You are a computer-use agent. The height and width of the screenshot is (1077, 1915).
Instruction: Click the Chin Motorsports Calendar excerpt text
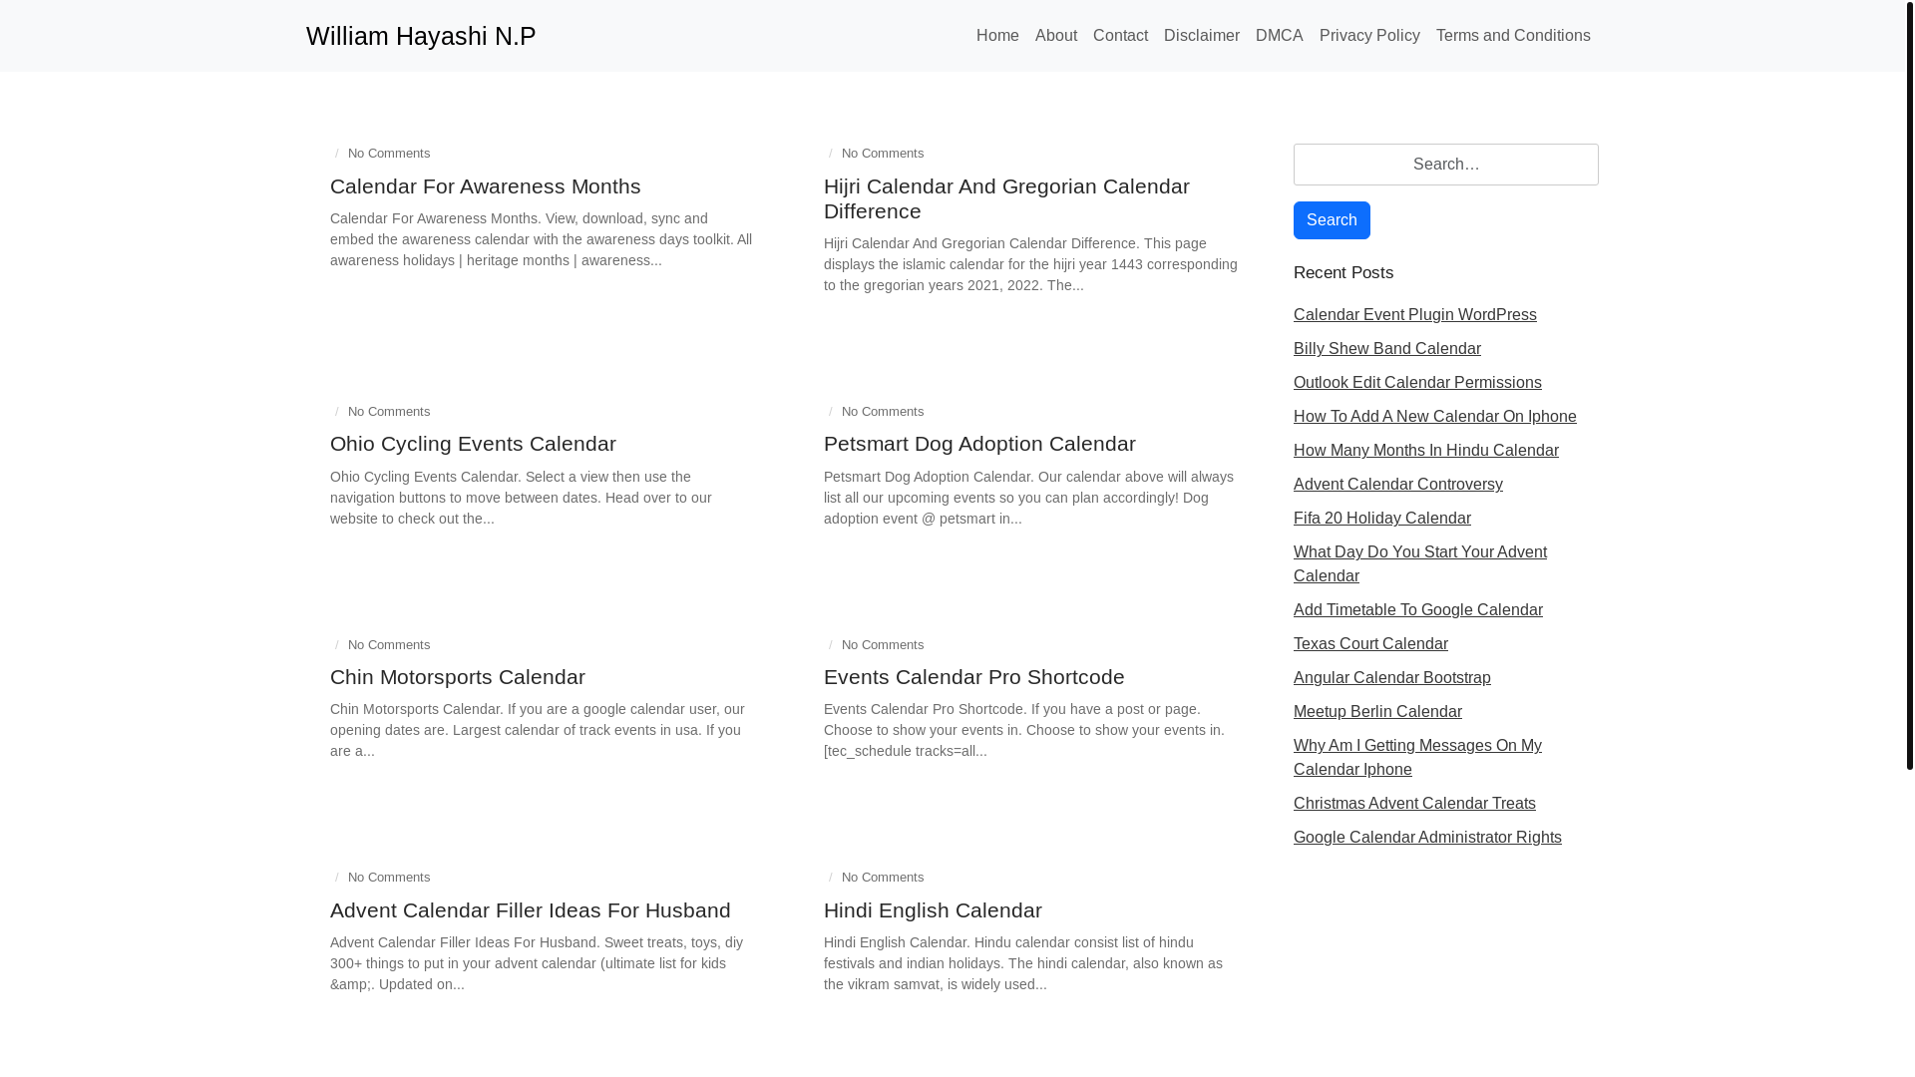click(x=538, y=730)
